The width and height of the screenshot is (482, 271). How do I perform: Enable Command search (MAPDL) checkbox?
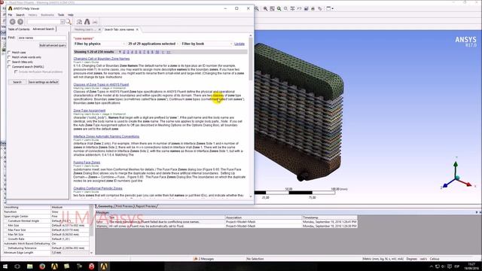9,67
